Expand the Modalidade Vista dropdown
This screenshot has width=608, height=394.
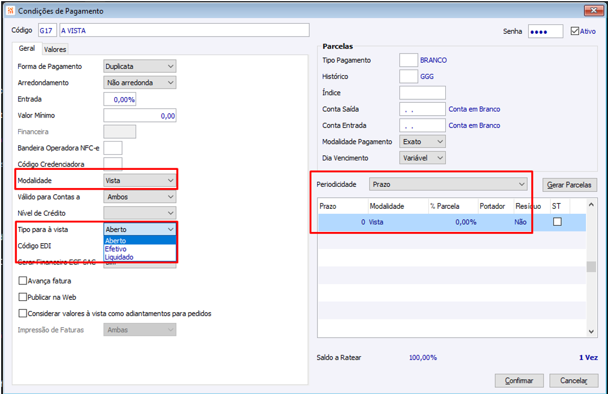pos(140,180)
